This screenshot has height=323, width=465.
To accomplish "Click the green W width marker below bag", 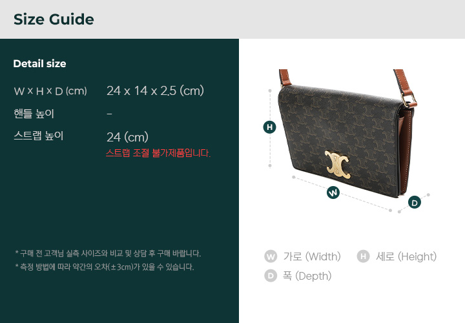I will tap(333, 193).
